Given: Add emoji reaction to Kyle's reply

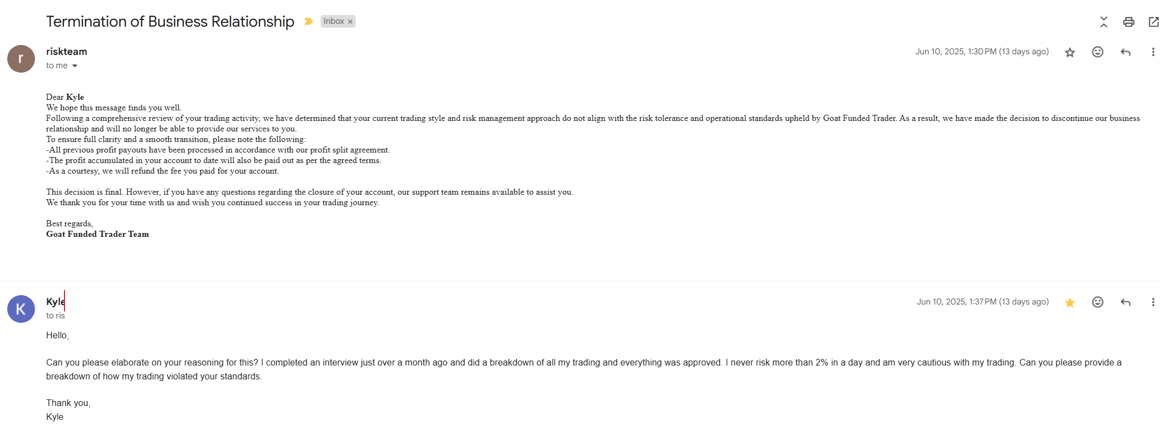Looking at the screenshot, I should (1097, 302).
